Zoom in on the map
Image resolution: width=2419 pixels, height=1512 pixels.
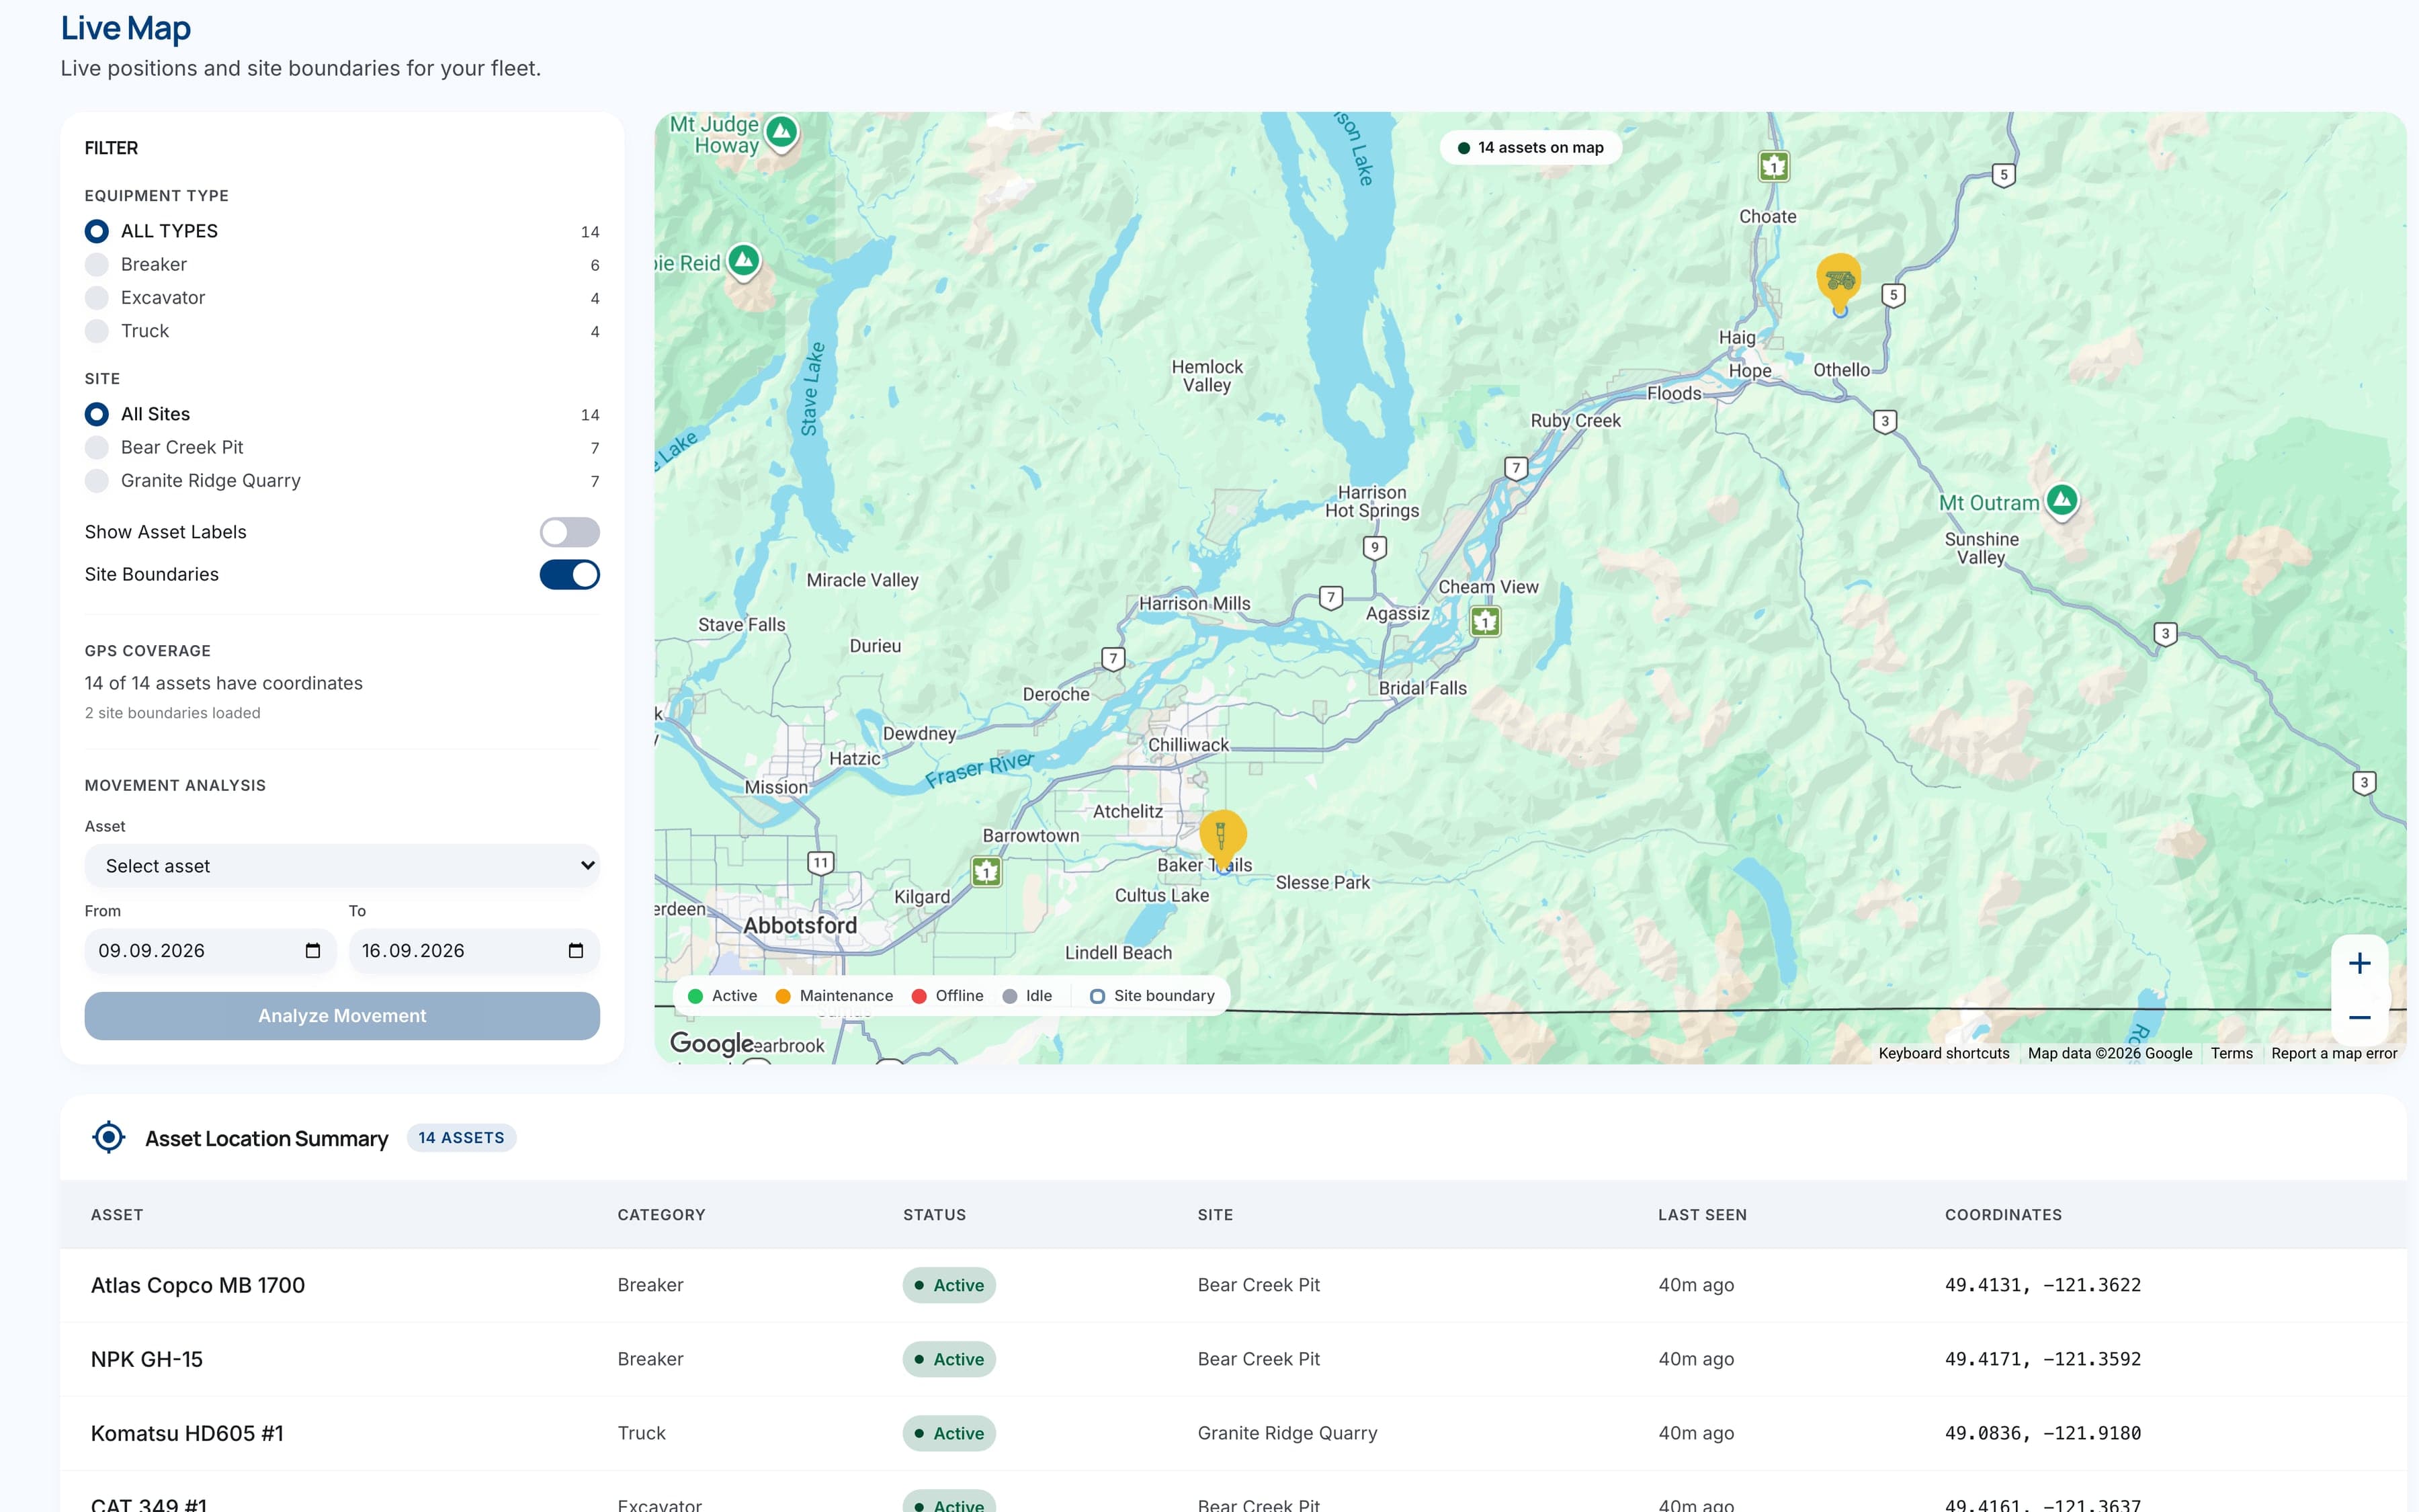[x=2359, y=963]
